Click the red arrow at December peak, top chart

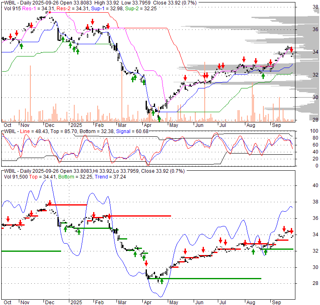tap(50, 12)
